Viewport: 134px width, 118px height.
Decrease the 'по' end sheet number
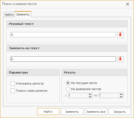click(121, 97)
